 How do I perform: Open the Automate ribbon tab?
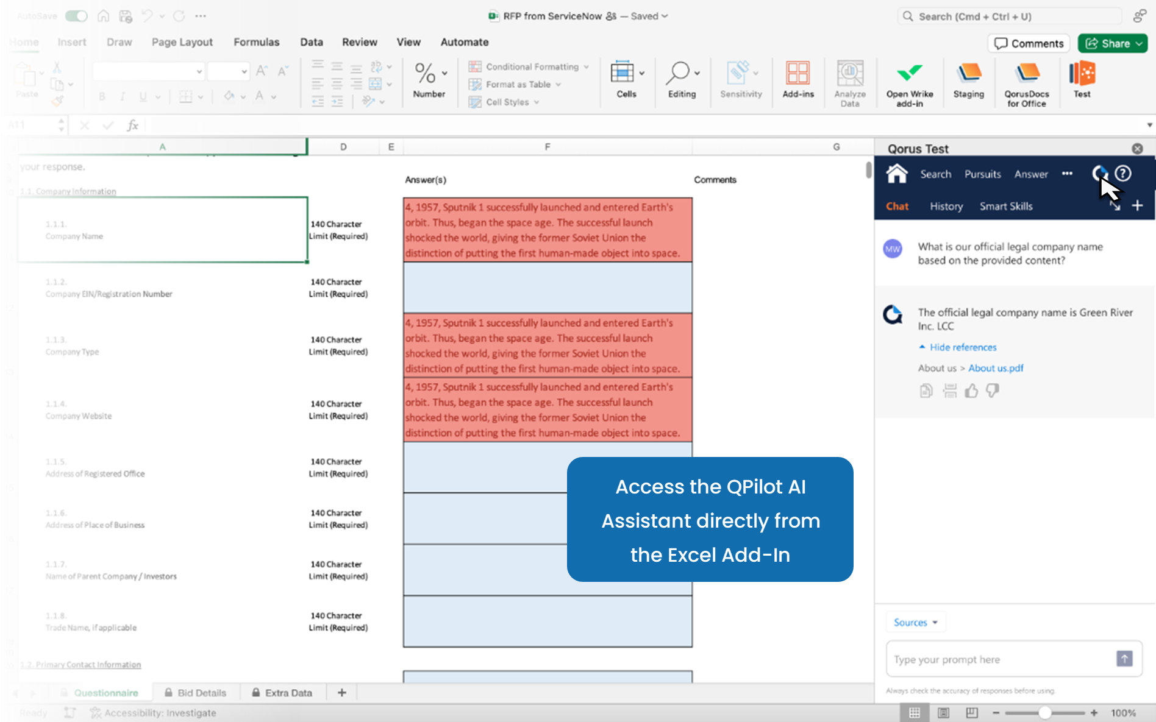(464, 42)
